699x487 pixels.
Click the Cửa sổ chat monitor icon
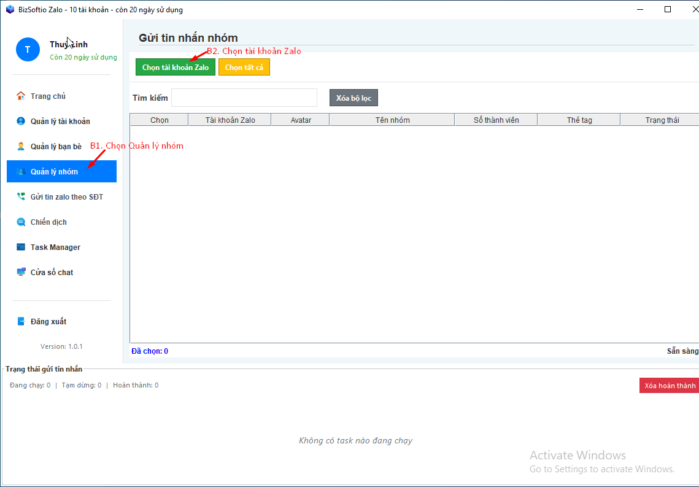point(21,272)
